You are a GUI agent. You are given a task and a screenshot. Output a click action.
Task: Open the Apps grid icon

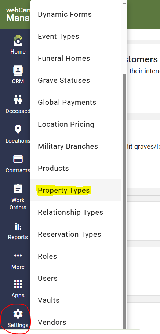click(x=18, y=284)
